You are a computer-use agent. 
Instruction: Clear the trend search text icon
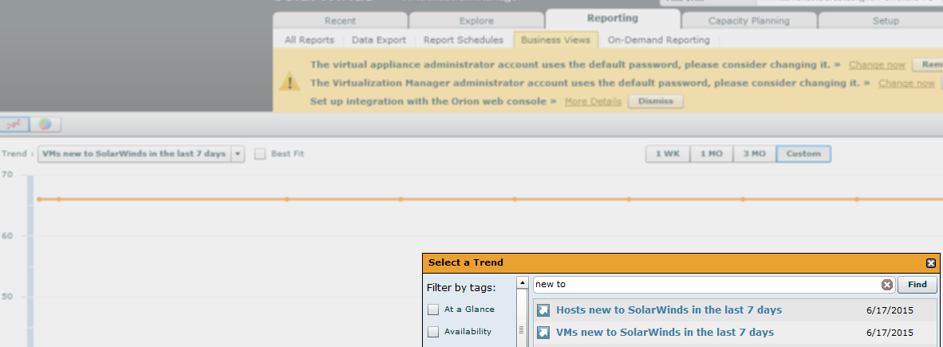pyautogui.click(x=887, y=285)
